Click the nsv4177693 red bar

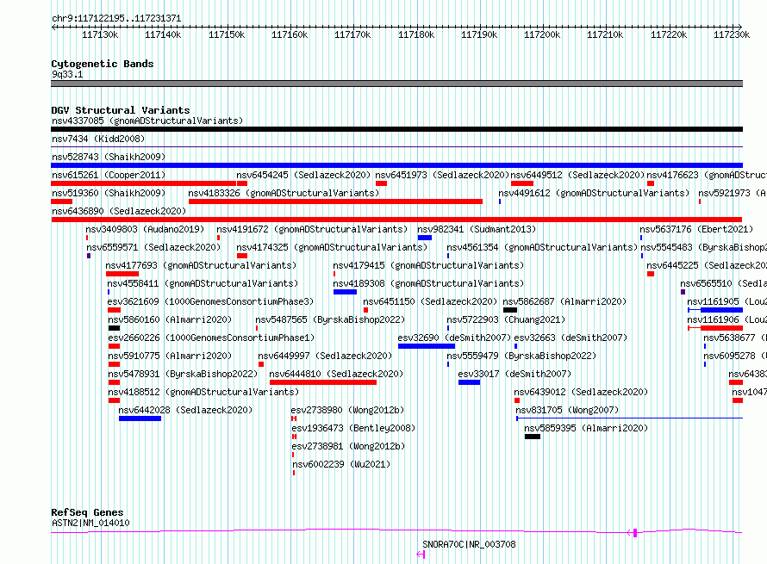(122, 274)
